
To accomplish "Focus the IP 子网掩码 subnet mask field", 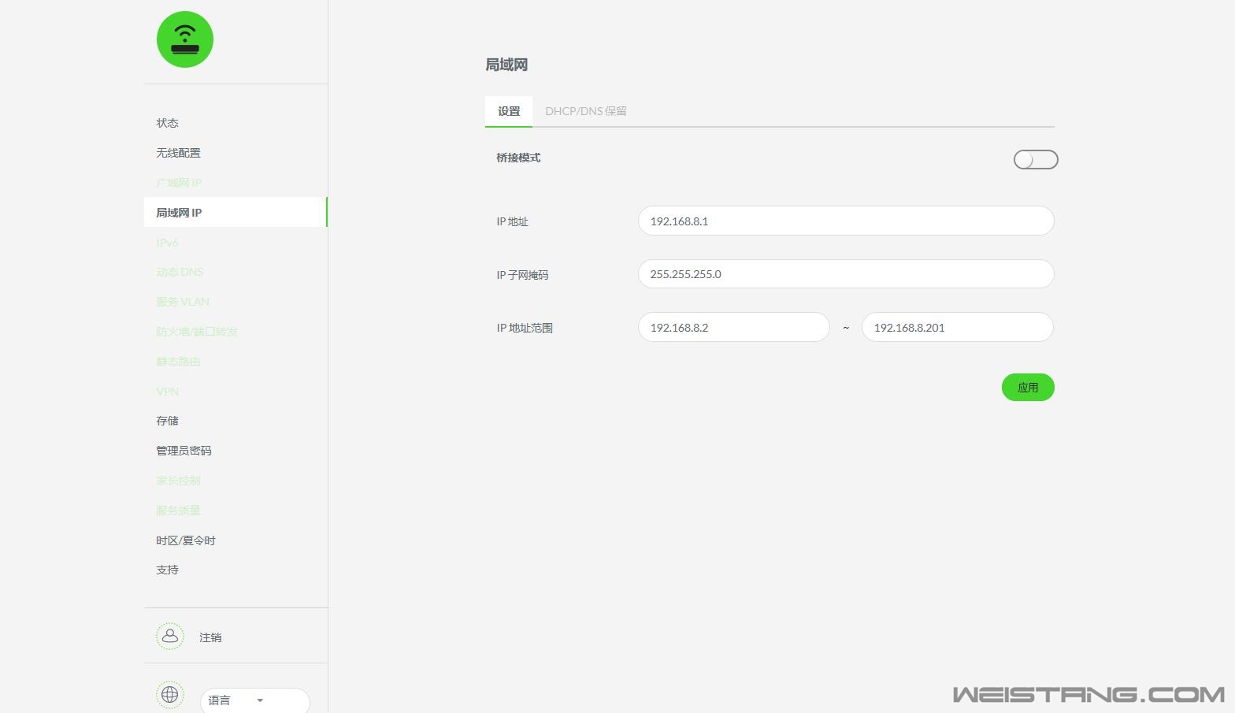I will point(845,274).
